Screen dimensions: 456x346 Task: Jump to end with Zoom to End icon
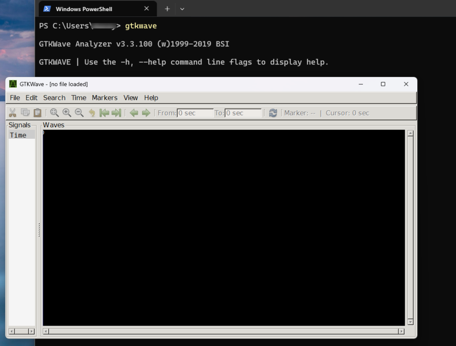pos(116,113)
